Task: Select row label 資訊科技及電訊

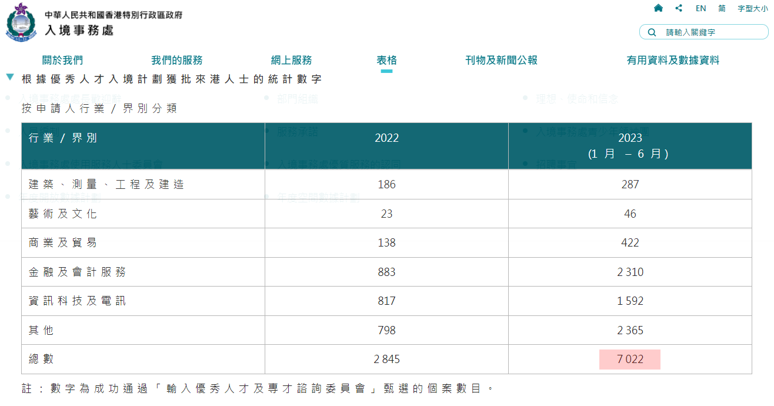Action: (x=78, y=301)
